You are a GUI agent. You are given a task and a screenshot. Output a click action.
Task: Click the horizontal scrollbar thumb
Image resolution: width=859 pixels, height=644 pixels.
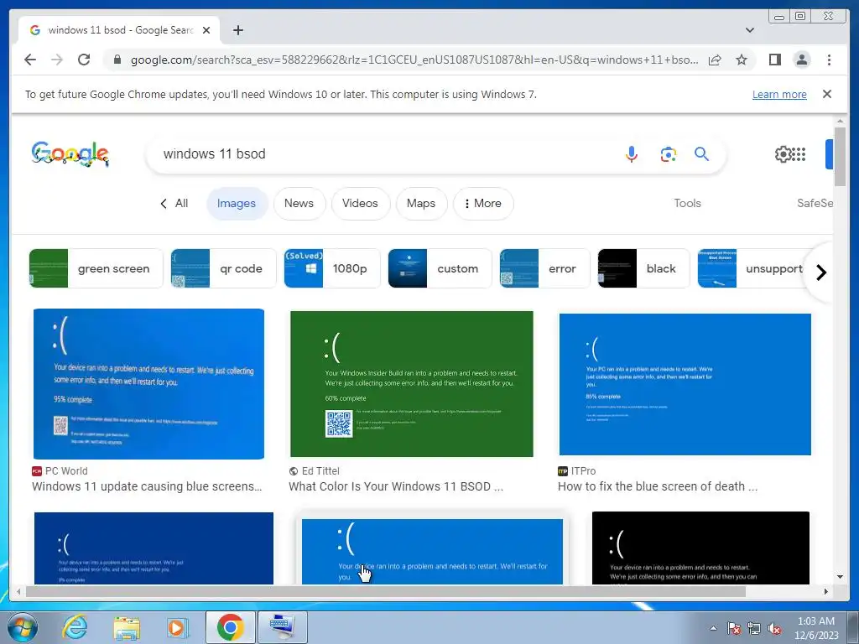click(x=386, y=591)
